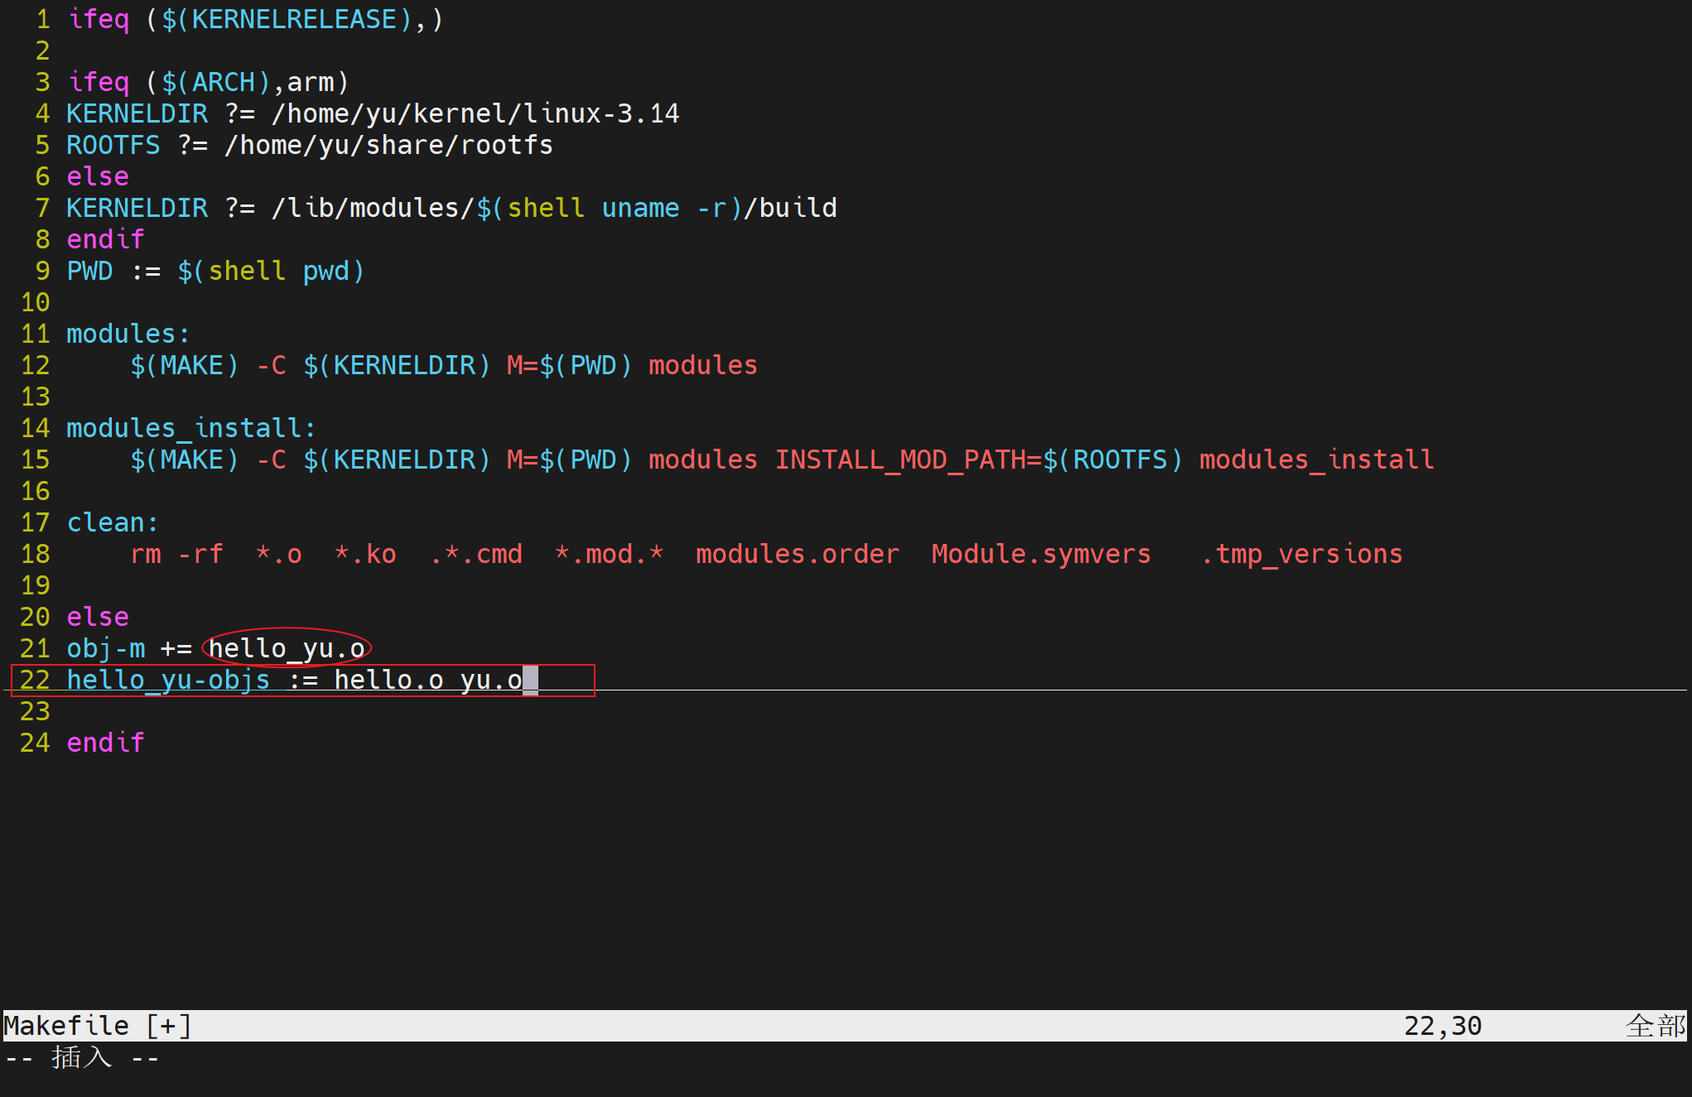This screenshot has height=1097, width=1692.
Task: Click the circled hello_yu.o text
Action: click(x=287, y=648)
